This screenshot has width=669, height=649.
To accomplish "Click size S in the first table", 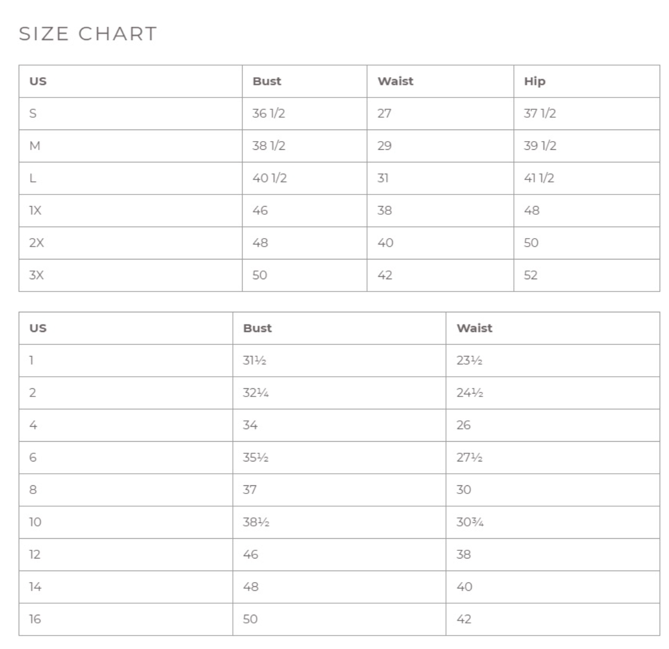I will click(33, 113).
